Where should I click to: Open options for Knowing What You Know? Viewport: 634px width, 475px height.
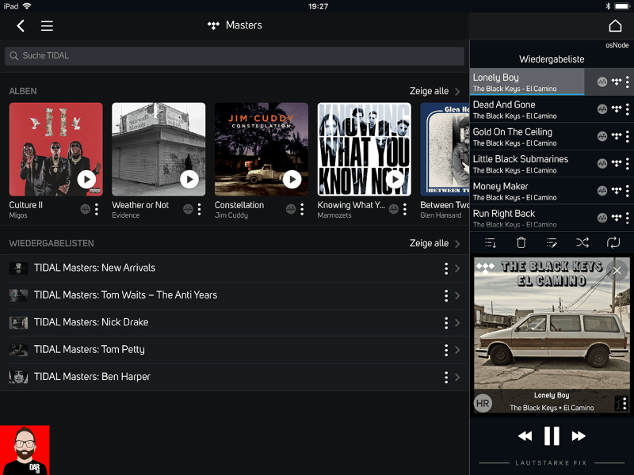tap(405, 209)
